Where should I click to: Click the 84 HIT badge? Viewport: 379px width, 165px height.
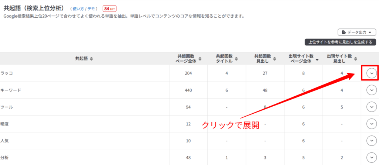(x=110, y=8)
